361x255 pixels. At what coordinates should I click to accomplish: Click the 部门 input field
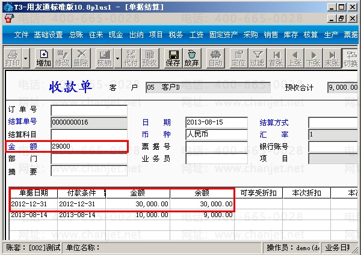pyautogui.click(x=89, y=159)
